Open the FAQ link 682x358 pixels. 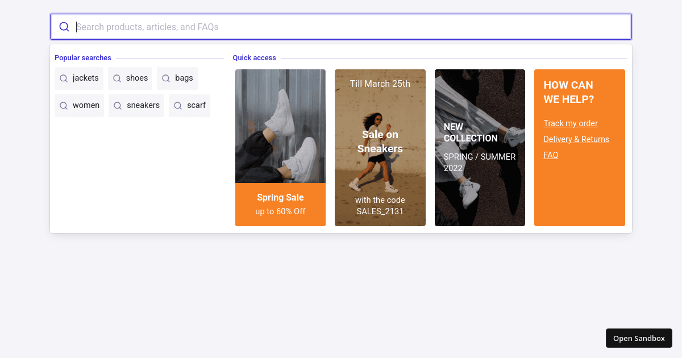550,155
